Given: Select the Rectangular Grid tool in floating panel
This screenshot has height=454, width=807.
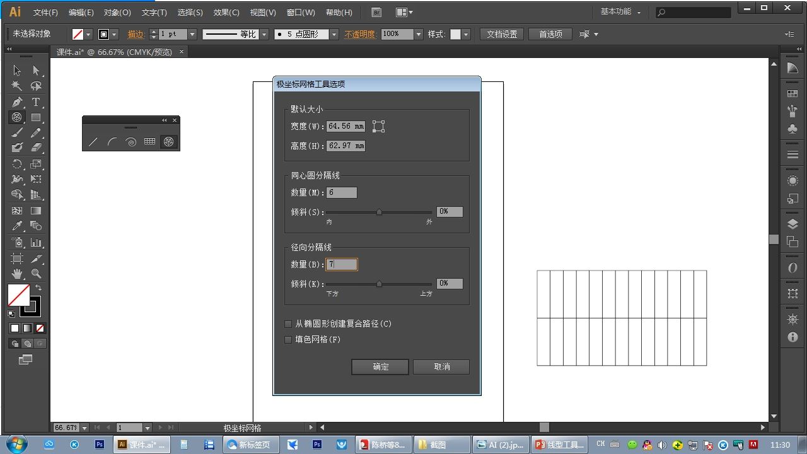Looking at the screenshot, I should pyautogui.click(x=149, y=142).
